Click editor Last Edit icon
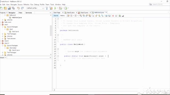The image size is (170, 95). tap(68, 16)
